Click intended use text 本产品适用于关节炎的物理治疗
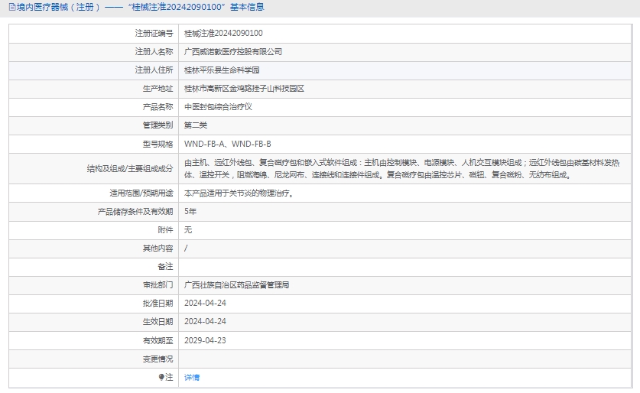Image resolution: width=640 pixels, height=393 pixels. (x=239, y=193)
